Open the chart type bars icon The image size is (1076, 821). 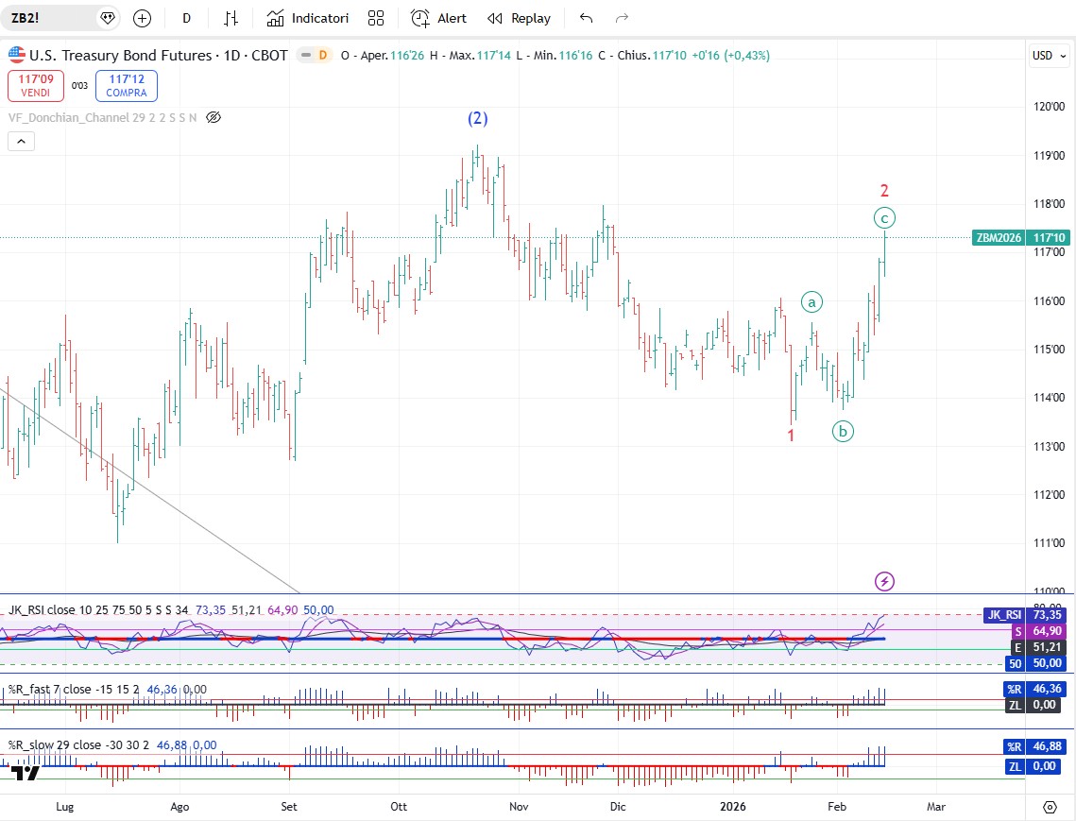point(231,18)
